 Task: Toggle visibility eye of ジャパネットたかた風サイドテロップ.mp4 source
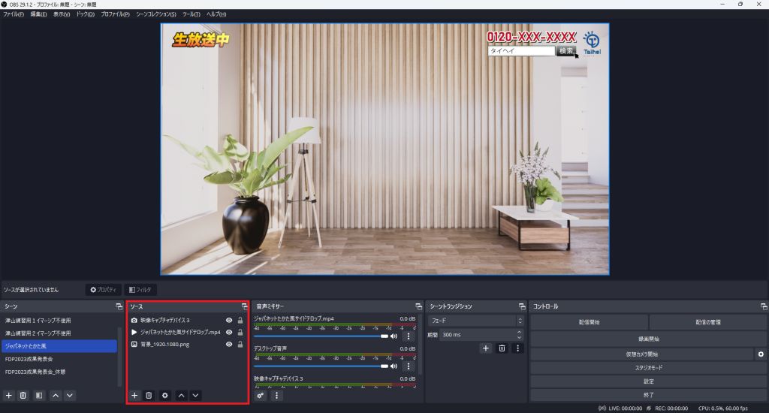click(229, 332)
